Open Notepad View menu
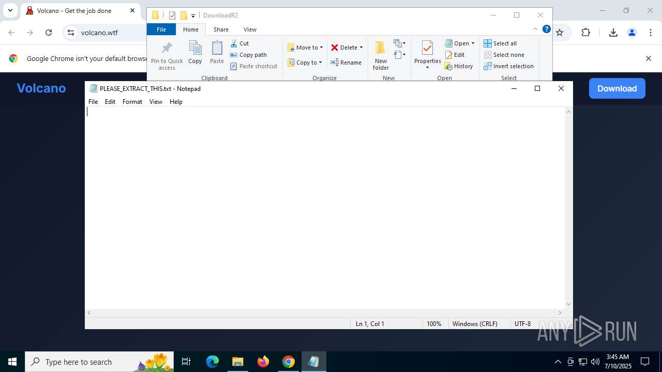 click(156, 102)
